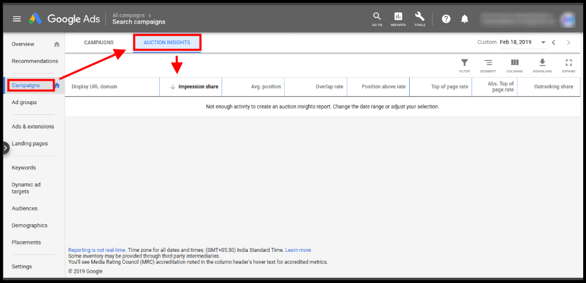
Task: Sort by Avg. position column
Action: coord(266,87)
